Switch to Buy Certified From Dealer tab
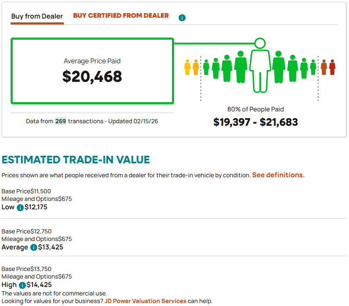 [121, 16]
